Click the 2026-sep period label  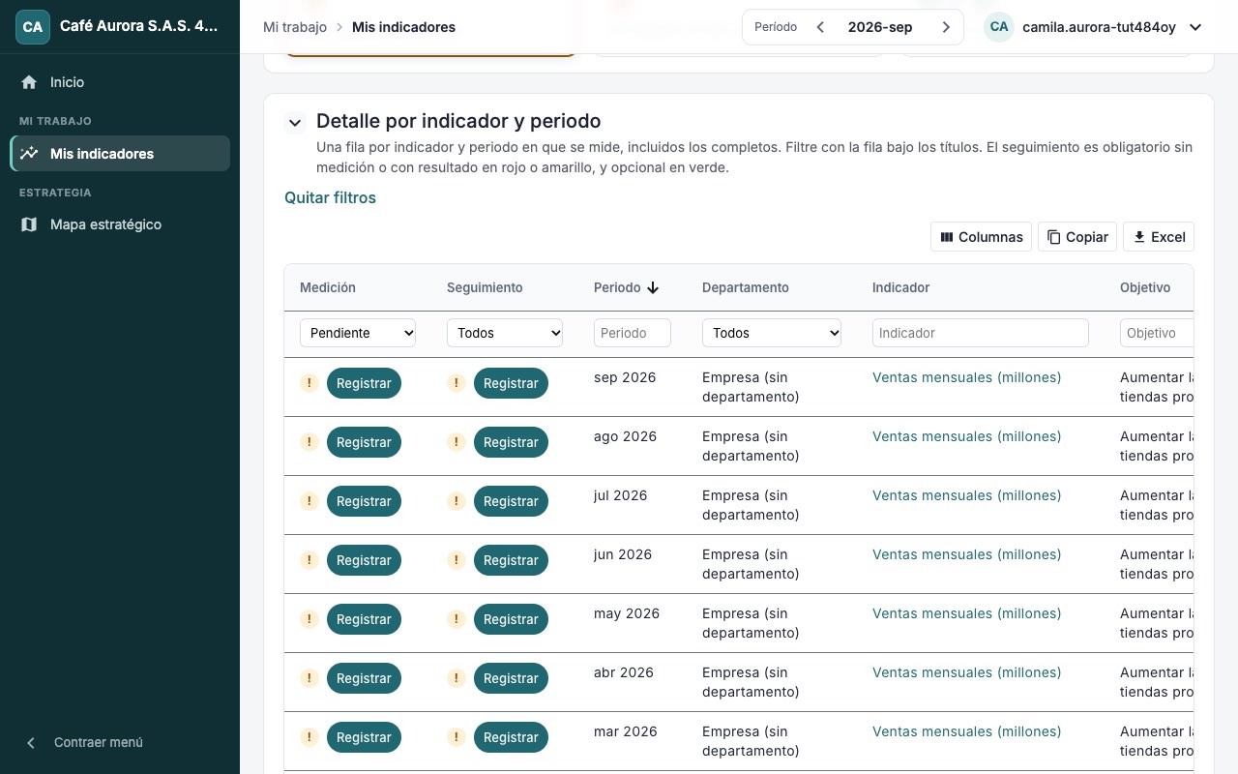(x=880, y=27)
